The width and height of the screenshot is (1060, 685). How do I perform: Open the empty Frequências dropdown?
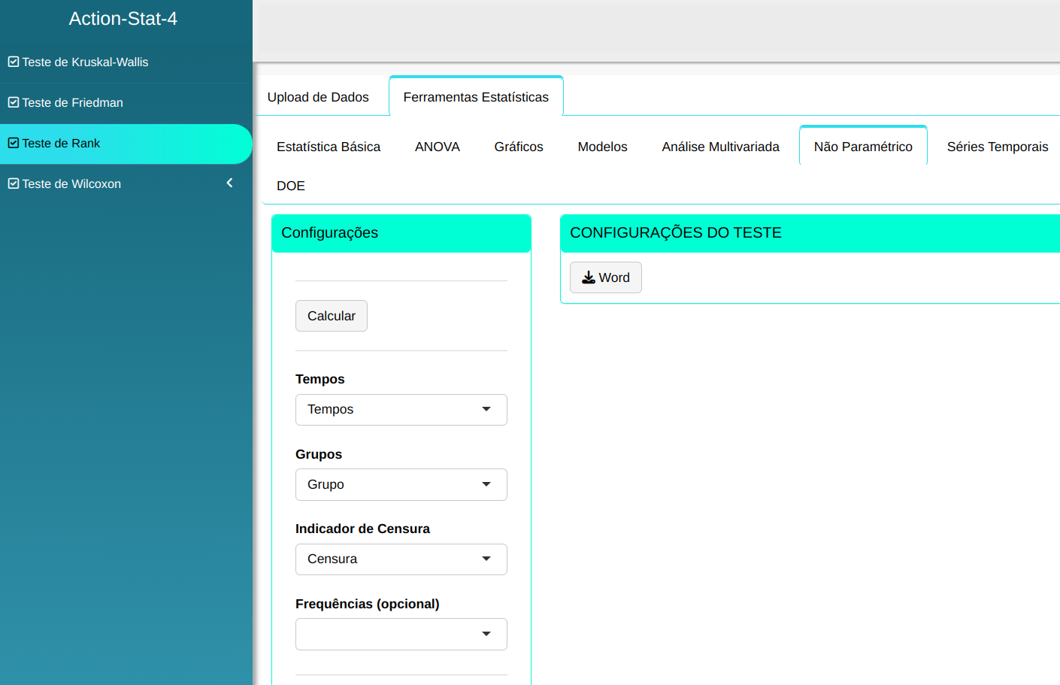click(401, 635)
